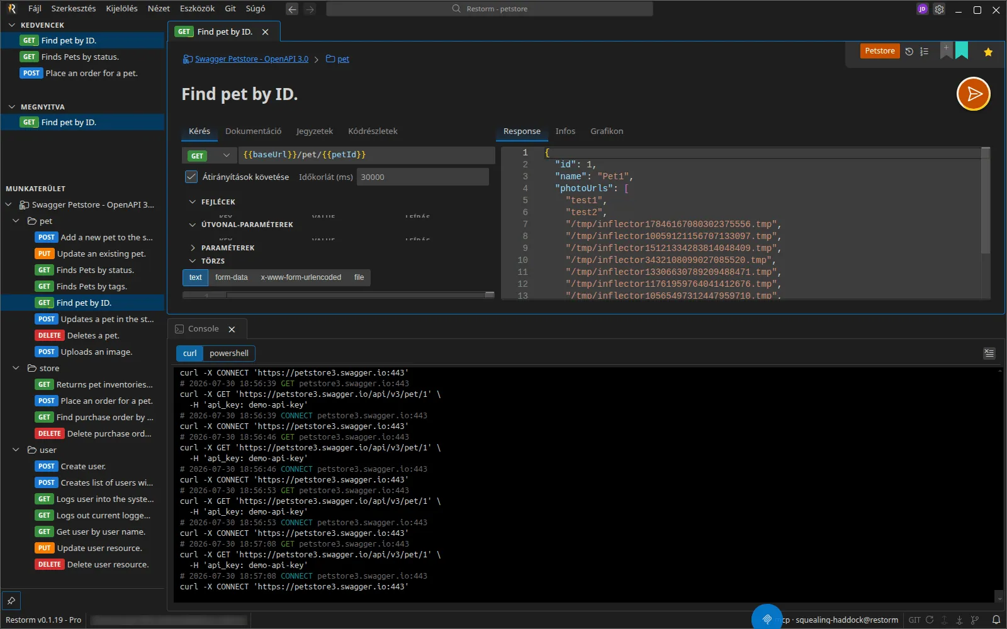Switch to the Kódrészletek tab
The width and height of the screenshot is (1007, 629).
coord(373,131)
